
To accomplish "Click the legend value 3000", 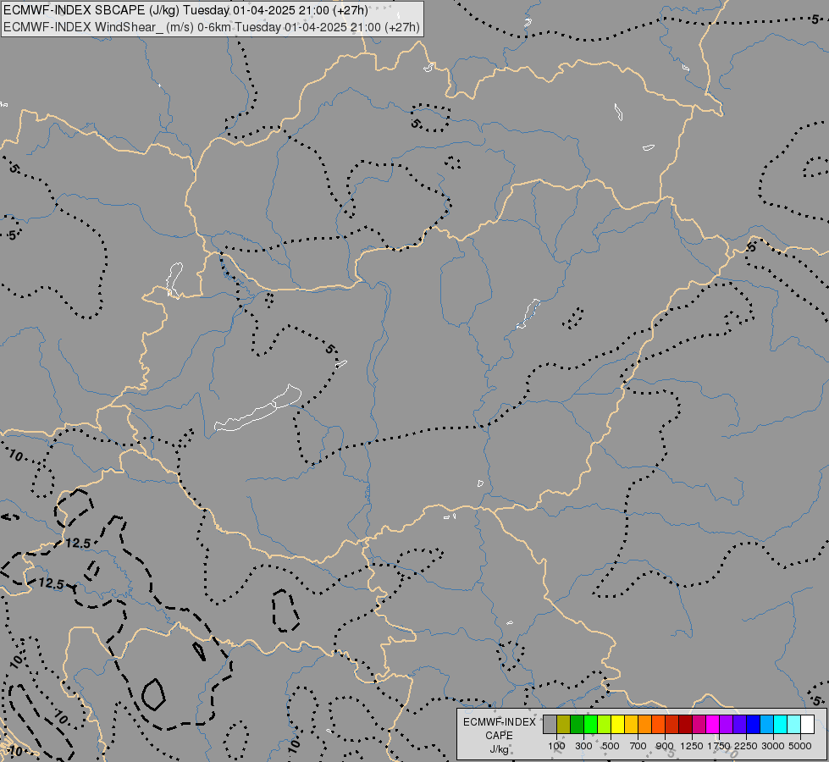I will pos(773,746).
